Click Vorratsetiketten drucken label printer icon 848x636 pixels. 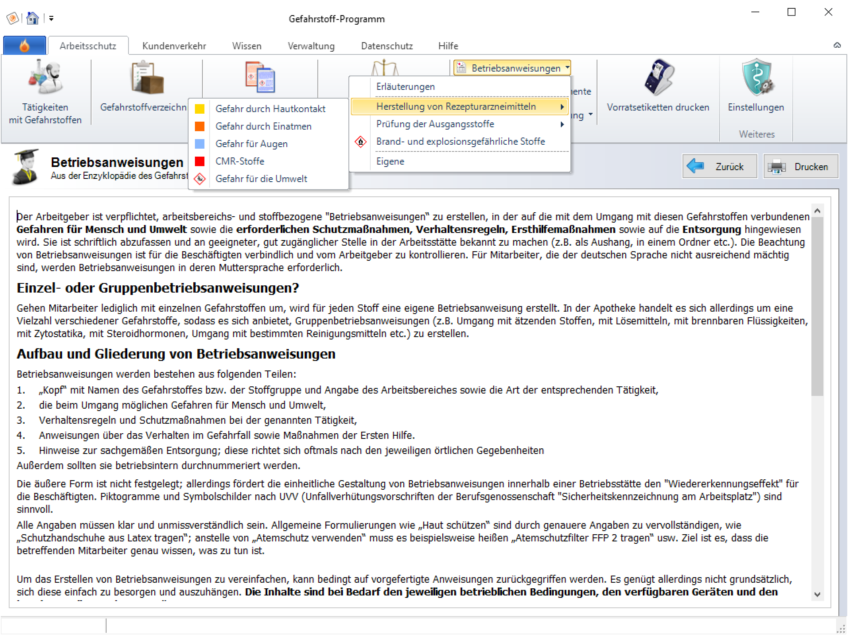(659, 78)
